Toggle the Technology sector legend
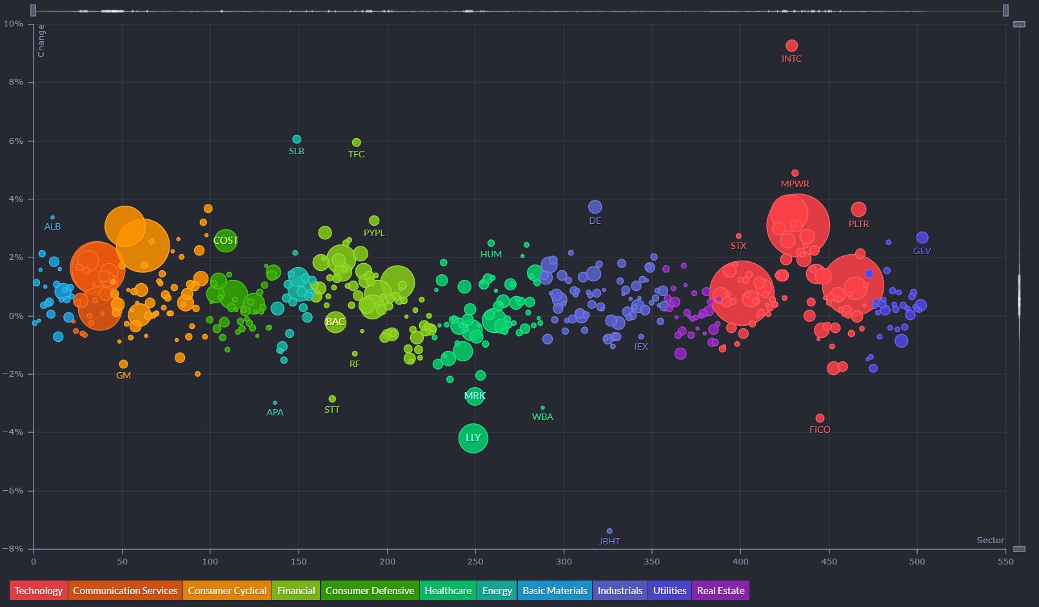 tap(39, 590)
